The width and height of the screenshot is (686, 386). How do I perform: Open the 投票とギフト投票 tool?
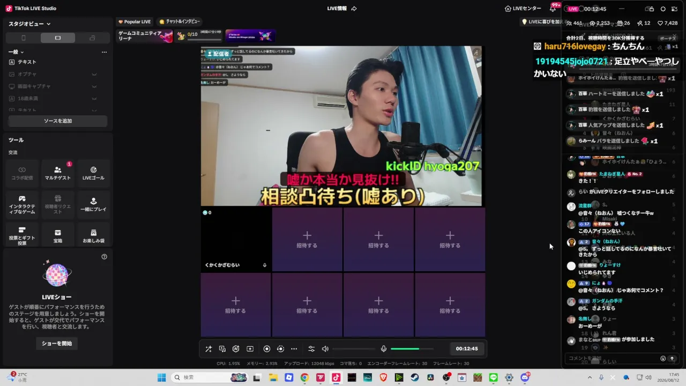22,236
